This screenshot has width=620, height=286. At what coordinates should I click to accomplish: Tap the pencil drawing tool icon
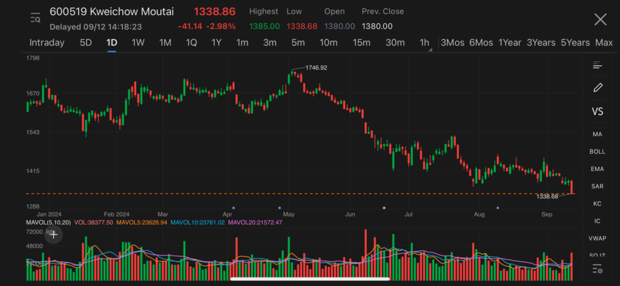coord(598,88)
